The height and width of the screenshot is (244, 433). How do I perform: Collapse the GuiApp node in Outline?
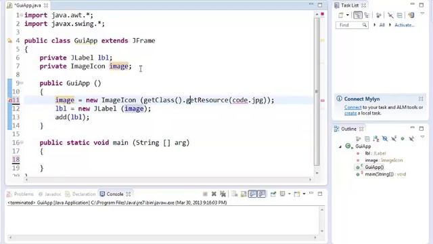(340, 146)
